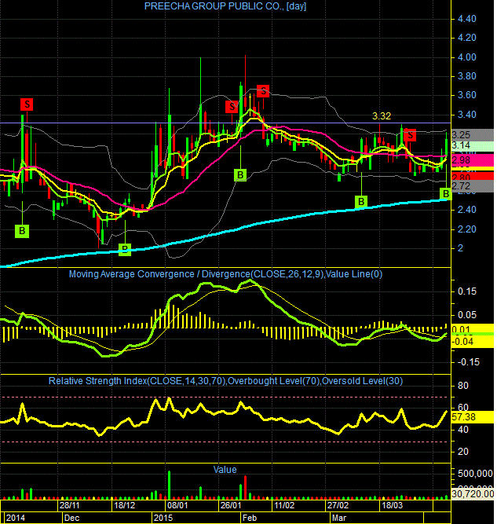Click the 30,720.00 value tag

coord(473,494)
